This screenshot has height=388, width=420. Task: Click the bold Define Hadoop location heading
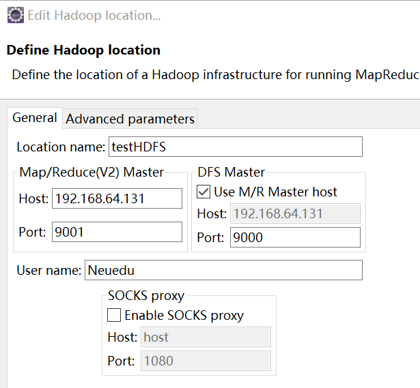pos(83,50)
